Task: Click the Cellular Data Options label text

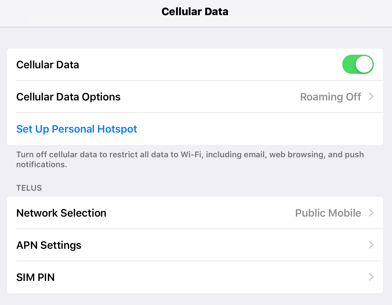Action: [x=68, y=97]
